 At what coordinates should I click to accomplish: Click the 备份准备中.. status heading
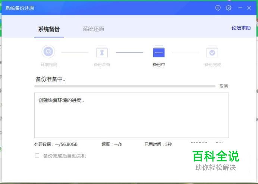coord(50,79)
